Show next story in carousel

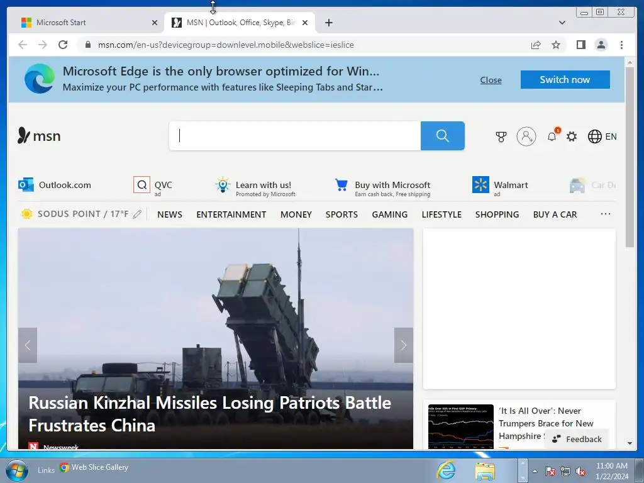[x=404, y=345]
